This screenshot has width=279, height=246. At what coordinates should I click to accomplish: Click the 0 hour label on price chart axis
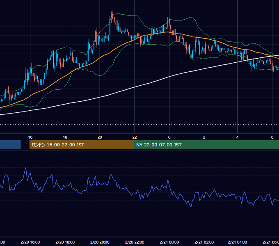(x=169, y=137)
